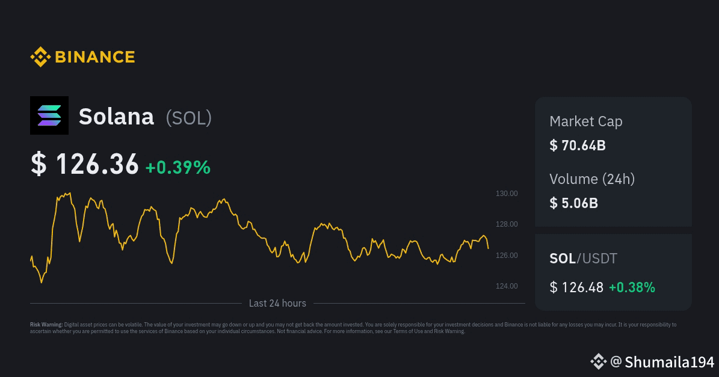Click the $ 126.36 price value
Screen dimensions: 719x377
point(85,164)
